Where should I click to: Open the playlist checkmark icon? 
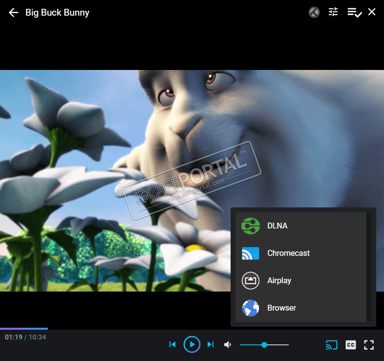tap(354, 12)
